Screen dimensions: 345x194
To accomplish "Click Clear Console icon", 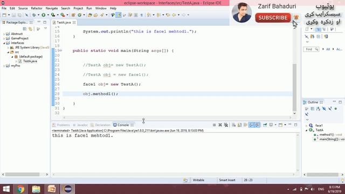I will [233, 125].
